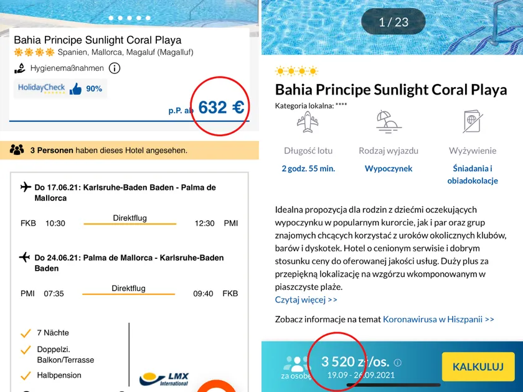The width and height of the screenshot is (523, 392).
Task: Click the Długość lotu airplane icon
Action: [308, 123]
